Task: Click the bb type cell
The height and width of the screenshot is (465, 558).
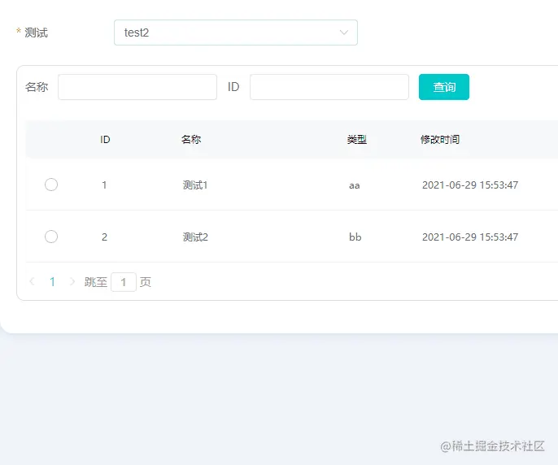Action: coord(355,237)
